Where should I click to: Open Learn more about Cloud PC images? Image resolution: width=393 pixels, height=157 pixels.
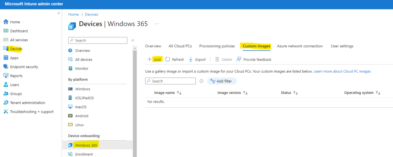click(342, 71)
